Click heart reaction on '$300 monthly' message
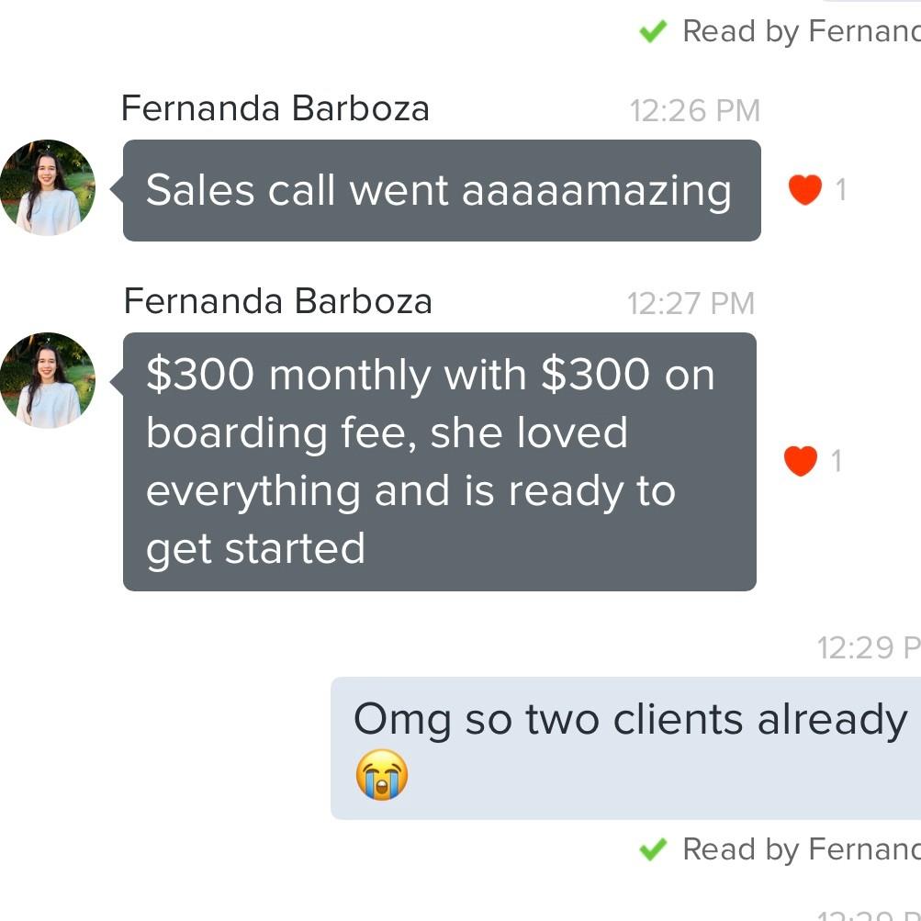Screen dimensions: 921x921 [801, 461]
